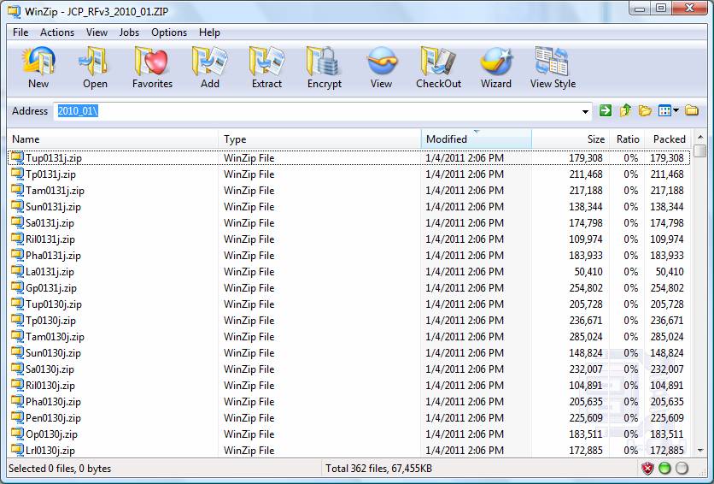
Task: Select the file Tam0130j.zip
Action: (55, 337)
